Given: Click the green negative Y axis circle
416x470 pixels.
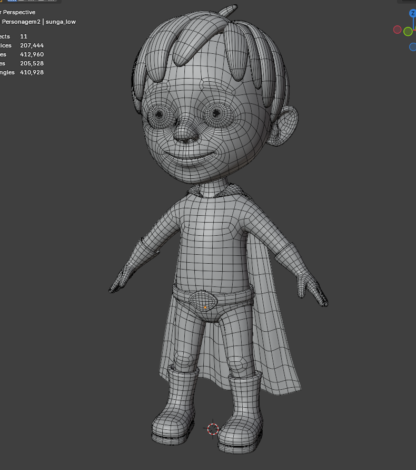Looking at the screenshot, I should click(408, 32).
